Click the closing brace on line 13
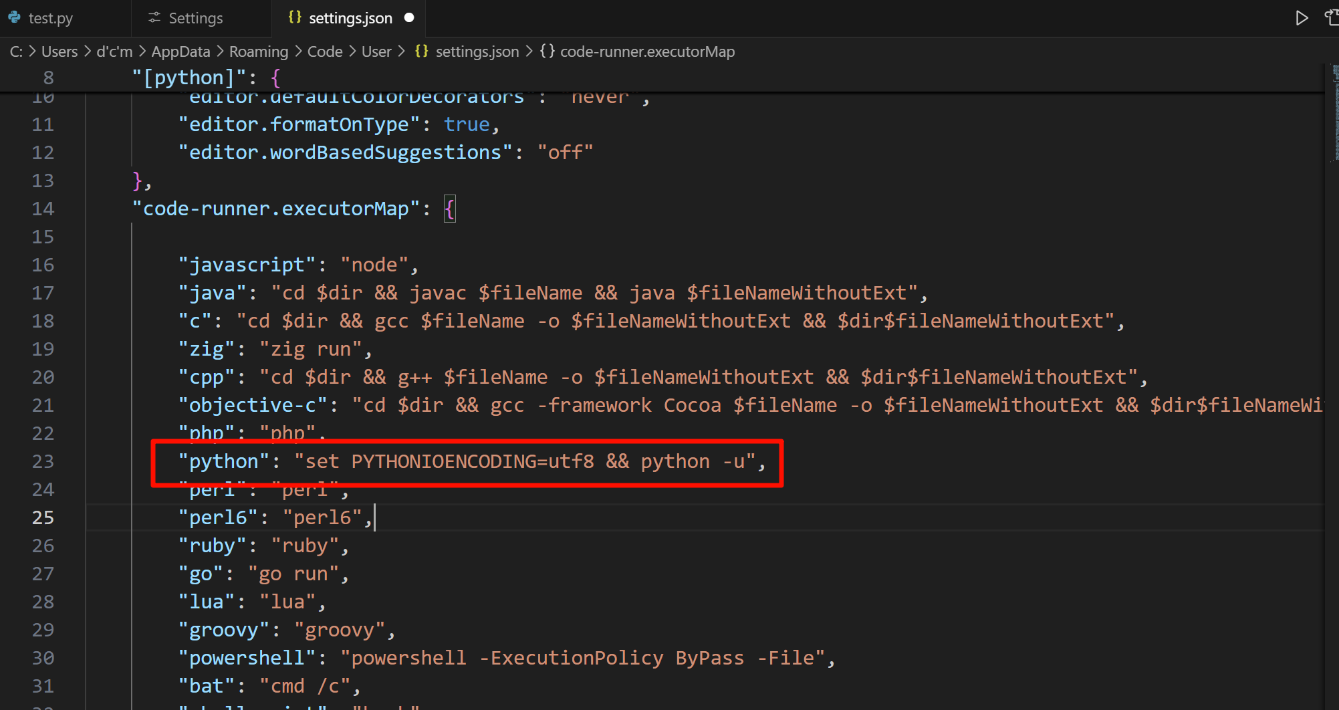The image size is (1339, 710). (137, 181)
